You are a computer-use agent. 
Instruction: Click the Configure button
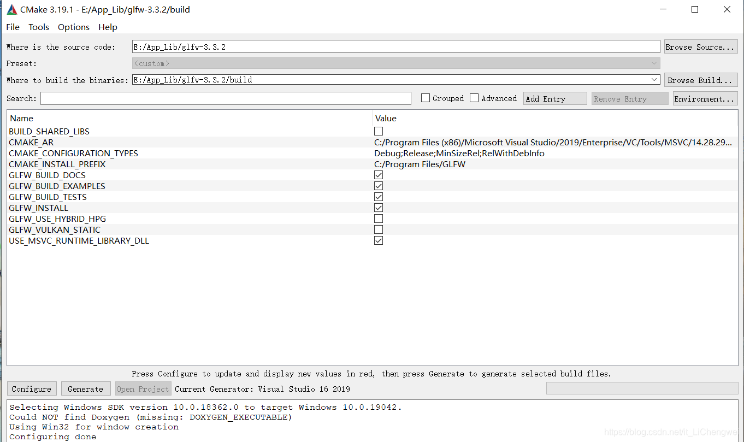click(x=32, y=389)
